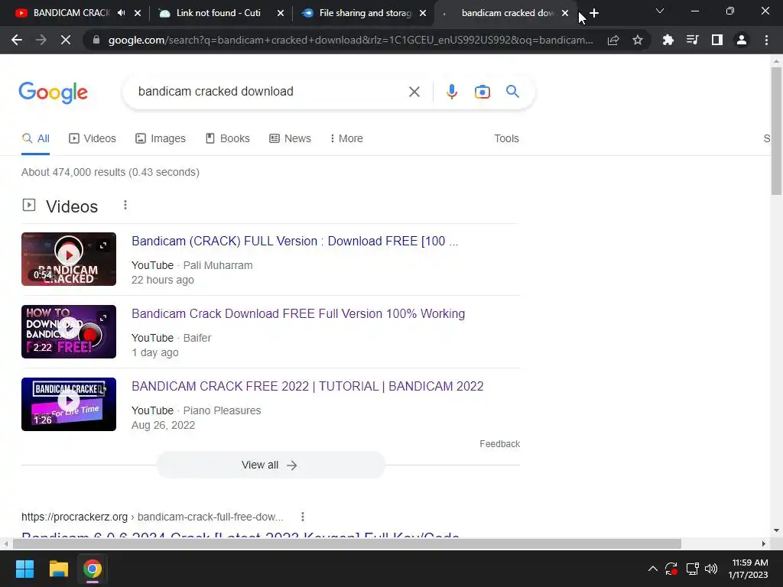Play Bandicam Cracked 1:26 video thumbnail

69,404
